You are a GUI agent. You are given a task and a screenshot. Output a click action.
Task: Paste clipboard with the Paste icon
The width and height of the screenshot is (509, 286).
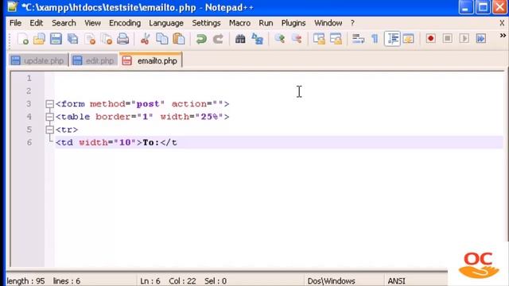point(179,39)
